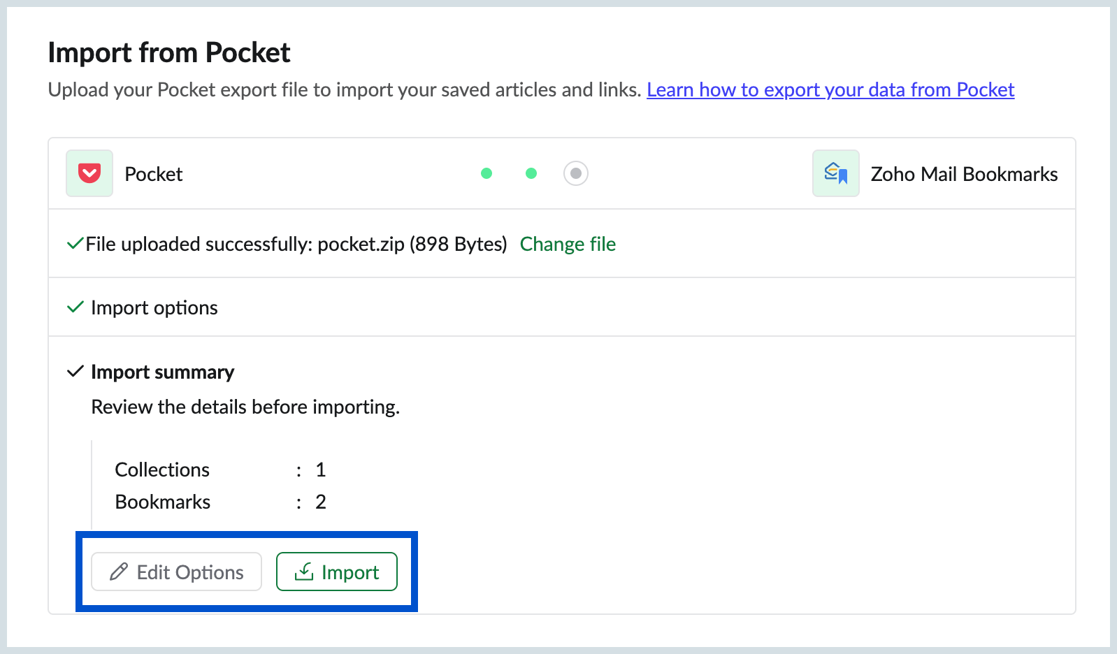This screenshot has width=1117, height=654.
Task: Click the Collections count row
Action: coord(219,470)
